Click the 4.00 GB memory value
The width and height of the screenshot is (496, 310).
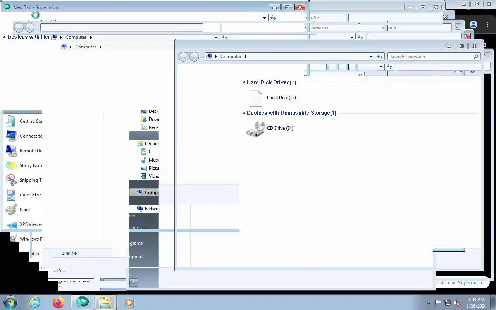click(x=70, y=254)
